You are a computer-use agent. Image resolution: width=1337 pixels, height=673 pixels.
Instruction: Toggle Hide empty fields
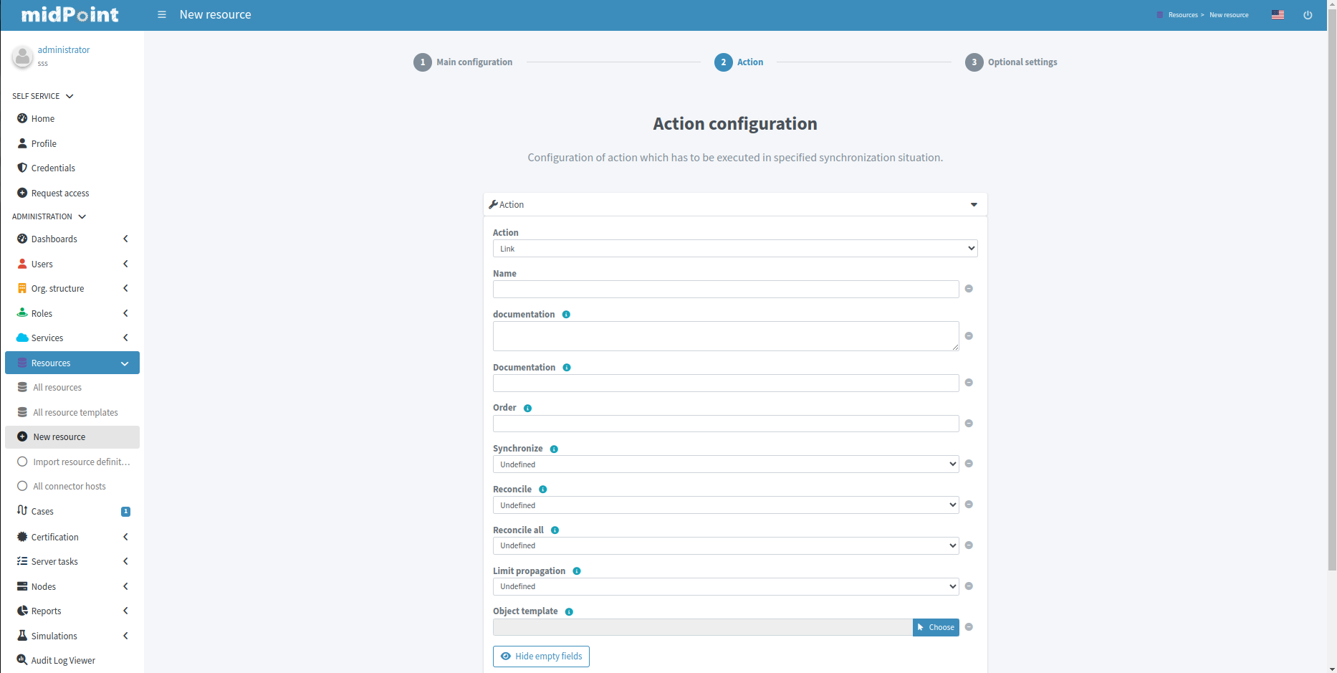click(x=541, y=657)
